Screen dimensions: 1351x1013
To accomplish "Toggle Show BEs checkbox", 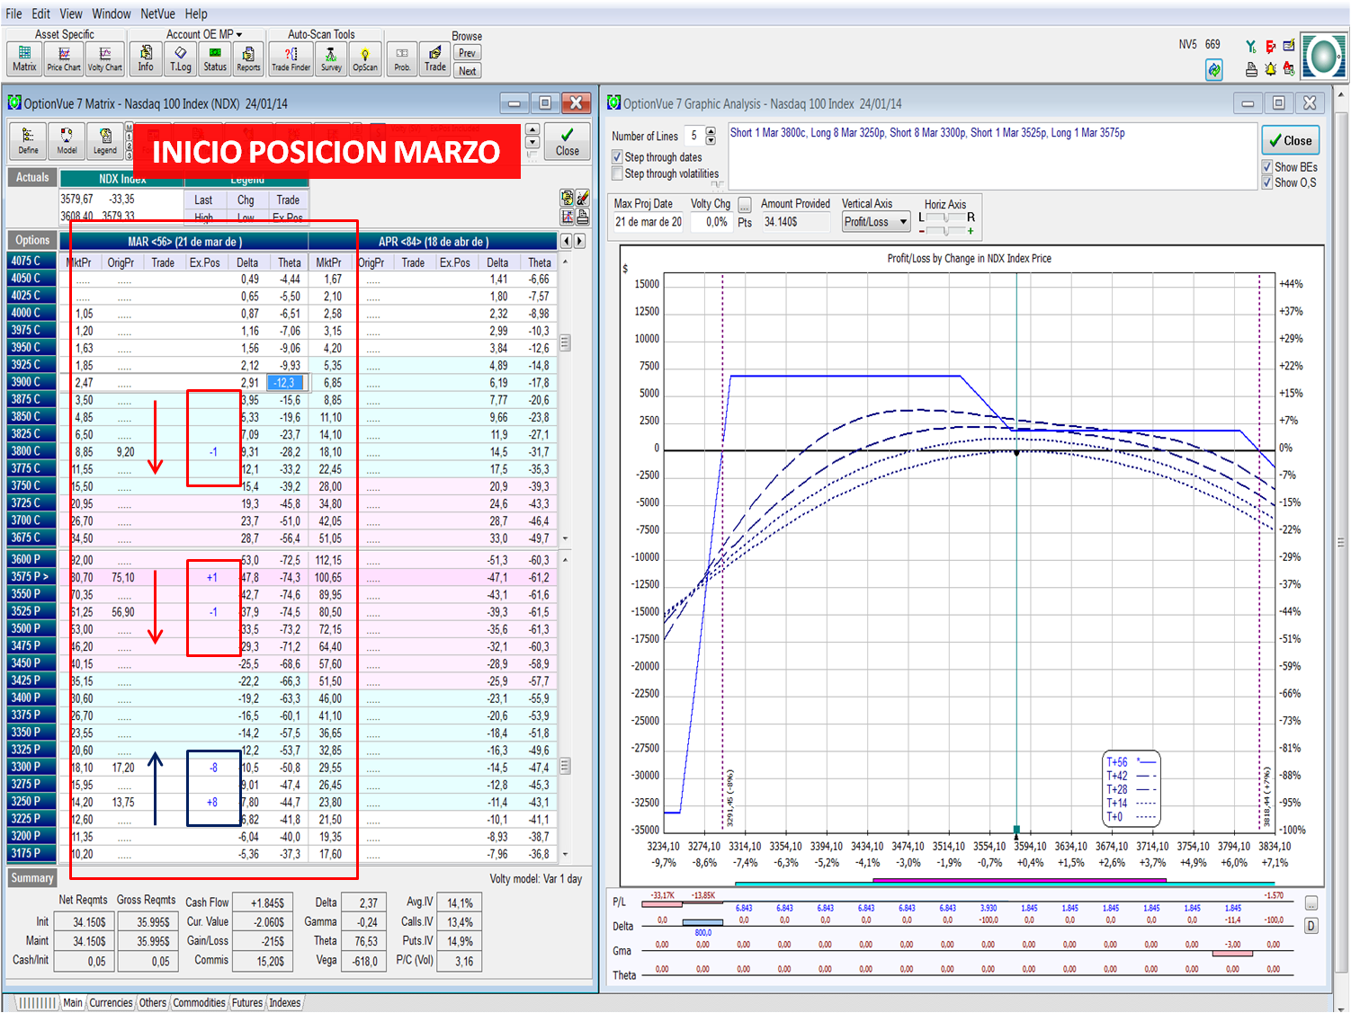I will pyautogui.click(x=1267, y=167).
